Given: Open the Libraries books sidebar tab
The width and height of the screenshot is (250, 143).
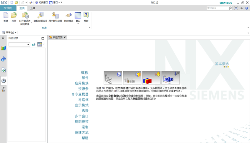Looking at the screenshot, I should (4, 48).
